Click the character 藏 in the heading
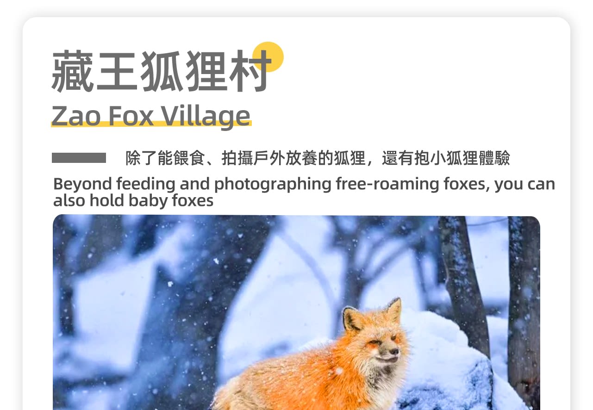 coord(72,72)
